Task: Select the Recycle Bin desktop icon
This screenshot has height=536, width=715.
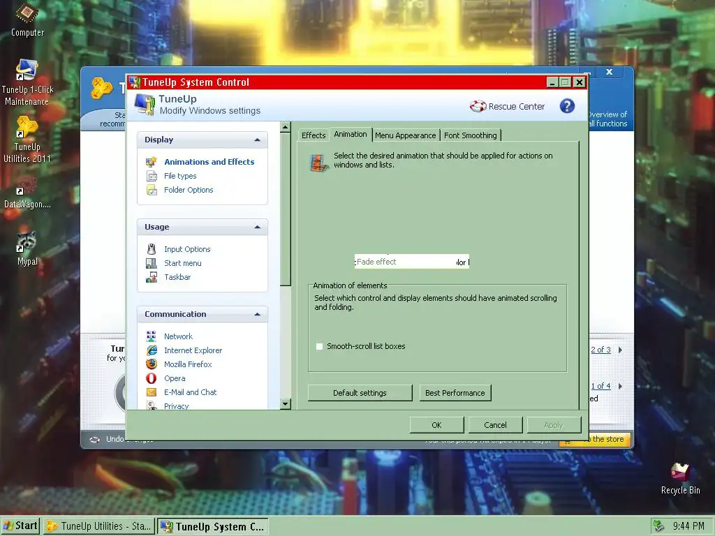Action: click(x=680, y=472)
